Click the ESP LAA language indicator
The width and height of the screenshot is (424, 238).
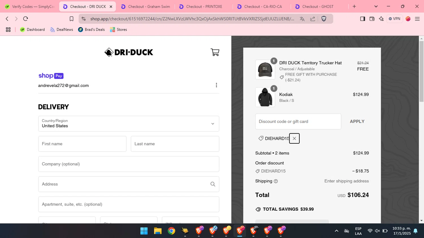point(358,231)
